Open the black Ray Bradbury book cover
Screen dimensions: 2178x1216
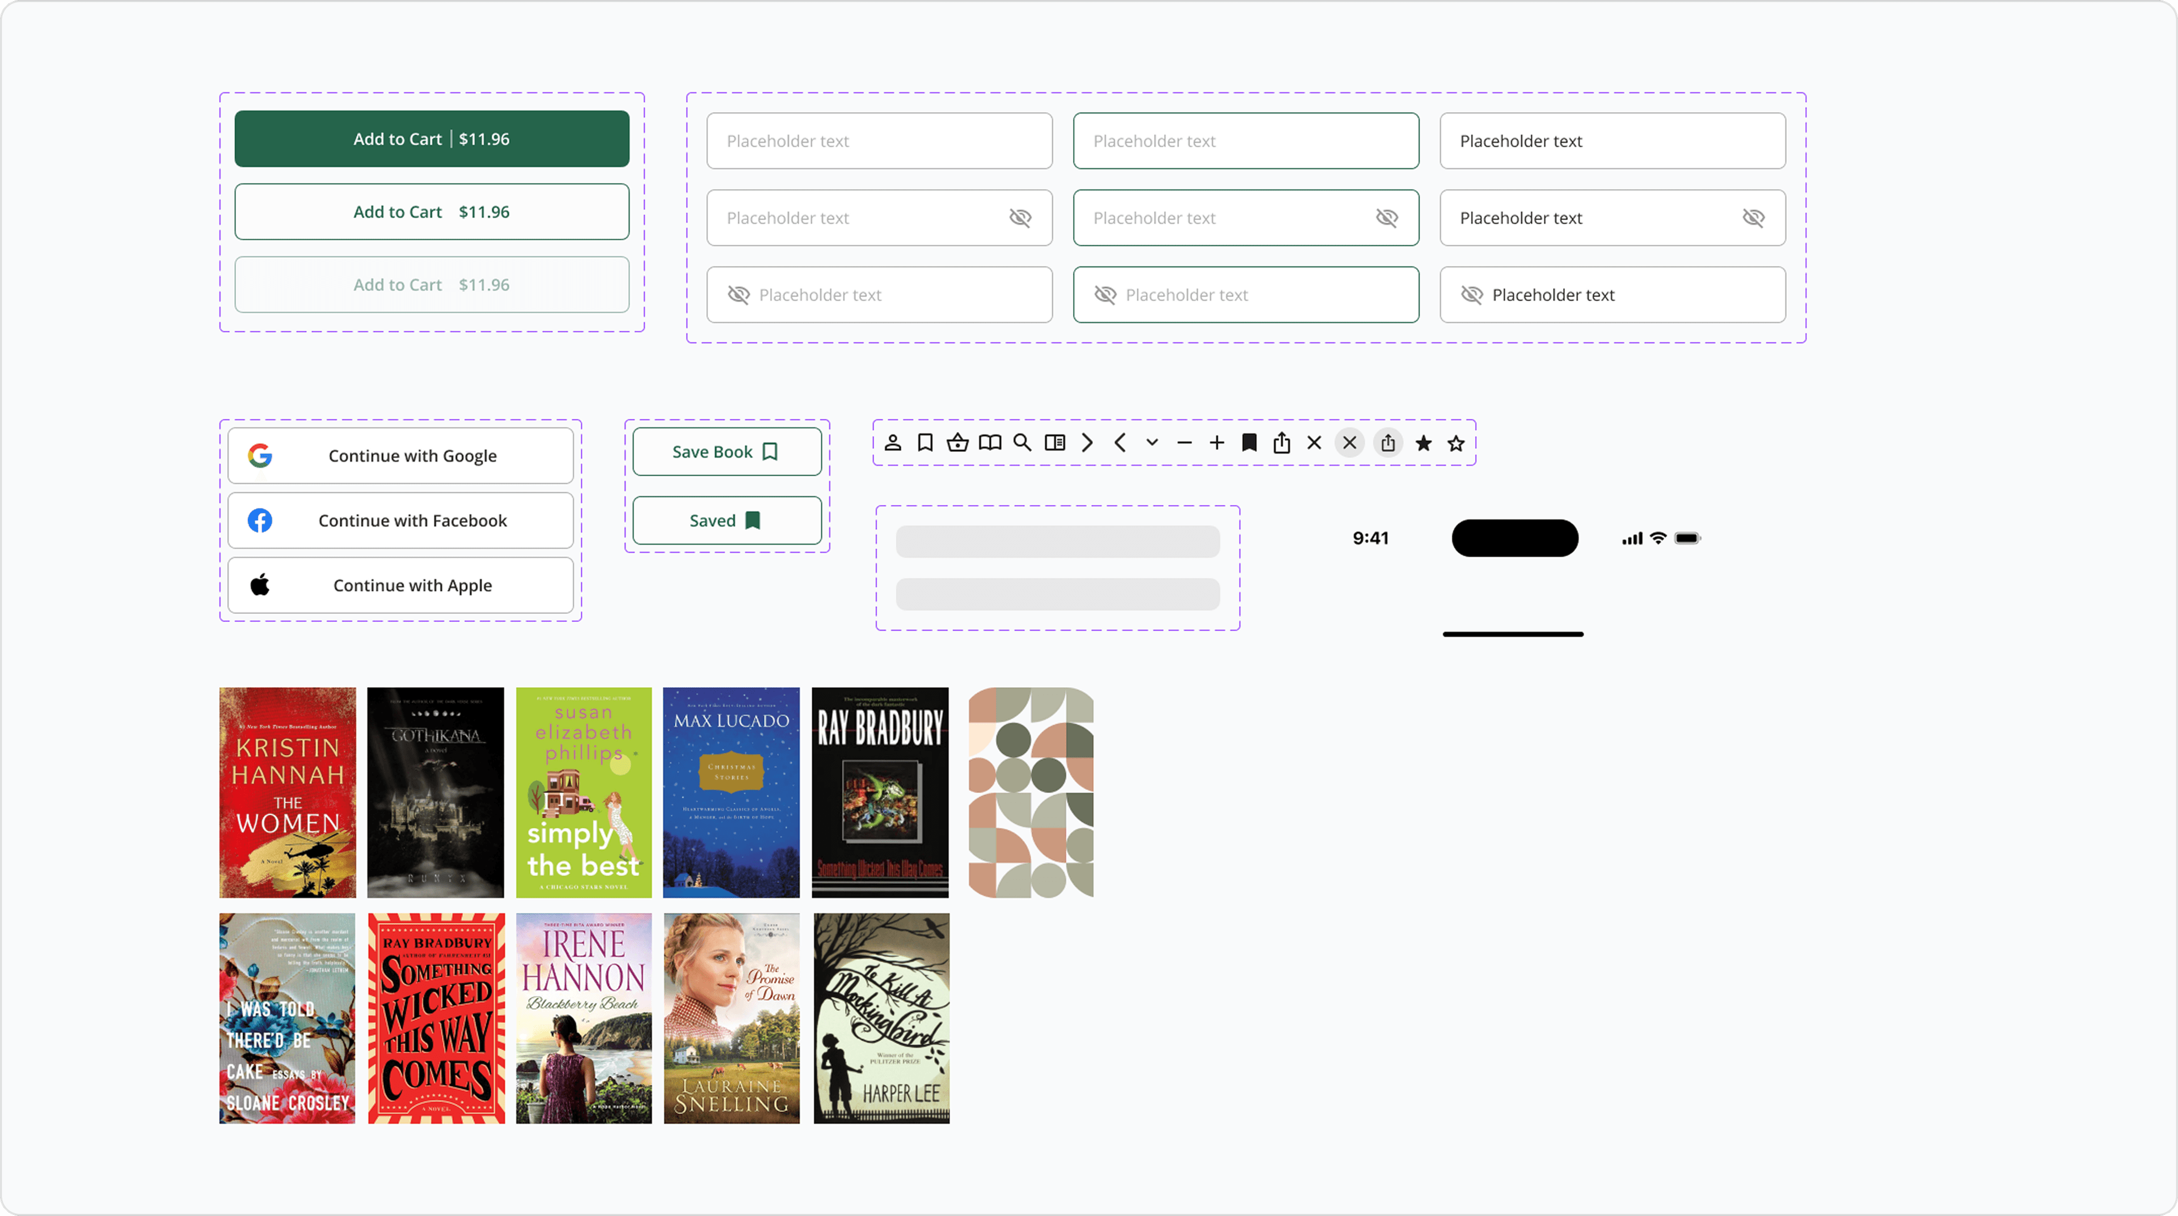[880, 793]
